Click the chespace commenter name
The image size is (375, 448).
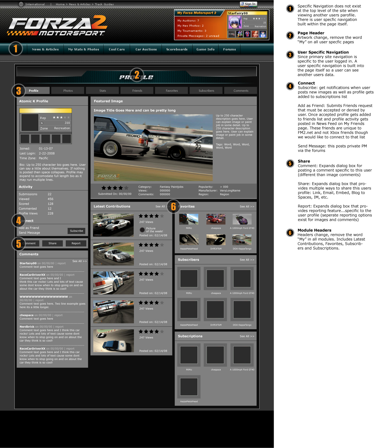[x=26, y=315]
